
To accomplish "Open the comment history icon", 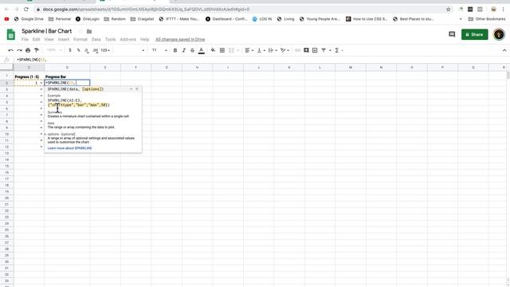I will click(x=452, y=34).
